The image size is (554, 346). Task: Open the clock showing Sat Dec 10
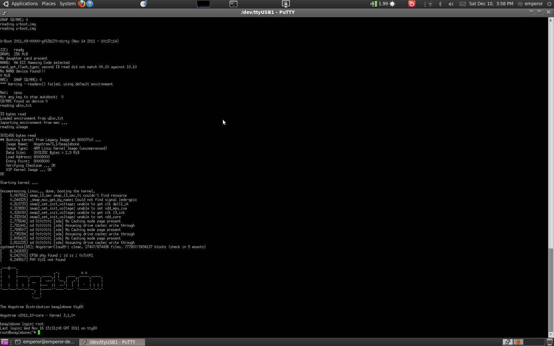491,4
